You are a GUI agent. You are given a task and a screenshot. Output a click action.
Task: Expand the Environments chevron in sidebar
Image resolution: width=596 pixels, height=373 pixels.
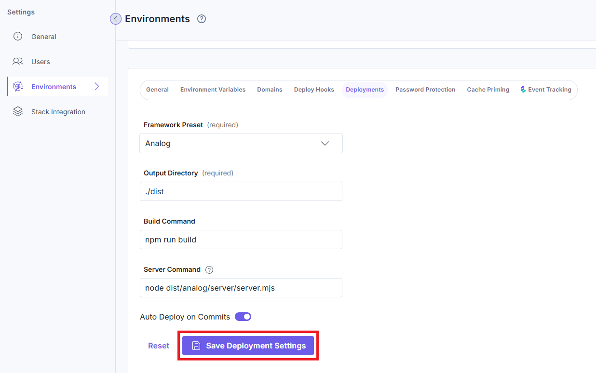pos(97,87)
